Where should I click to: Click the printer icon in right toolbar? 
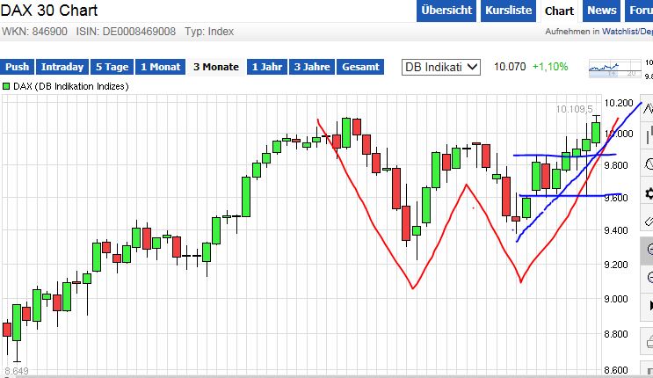coord(649,343)
